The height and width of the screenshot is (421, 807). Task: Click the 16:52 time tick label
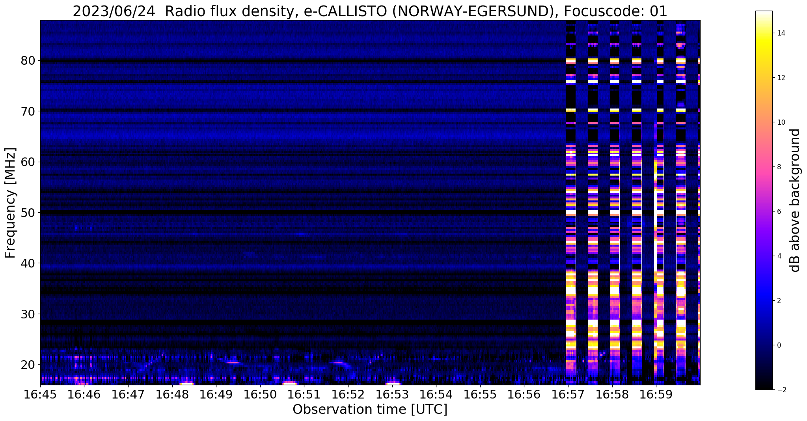[348, 395]
